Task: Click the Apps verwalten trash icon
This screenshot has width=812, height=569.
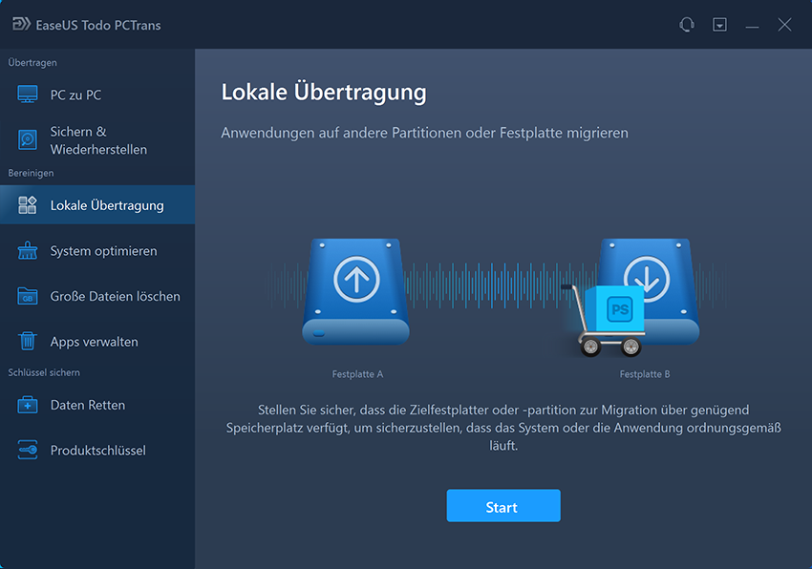Action: click(x=28, y=341)
